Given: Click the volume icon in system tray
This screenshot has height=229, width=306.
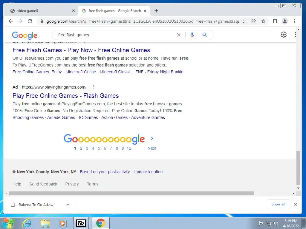Looking at the screenshot, I should point(276,223).
